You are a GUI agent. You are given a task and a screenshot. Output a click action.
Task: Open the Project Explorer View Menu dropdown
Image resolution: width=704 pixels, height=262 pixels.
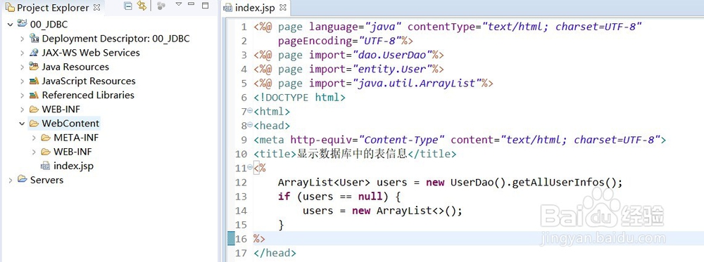179,4
